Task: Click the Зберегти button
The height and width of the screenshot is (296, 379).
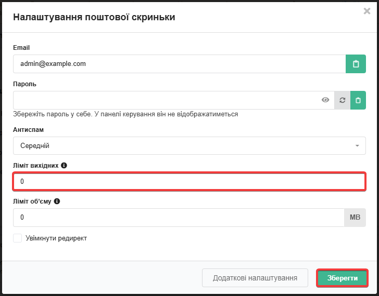Action: [342, 278]
